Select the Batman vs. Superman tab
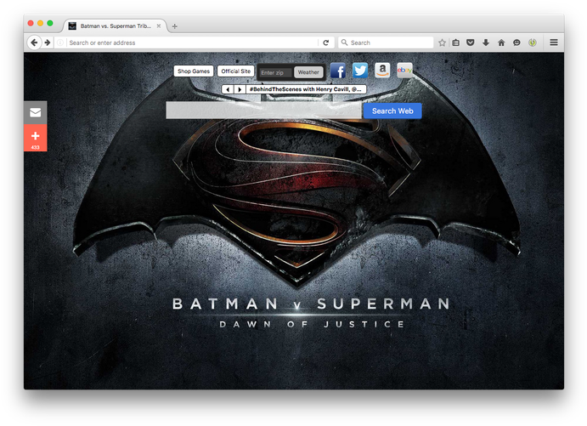This screenshot has height=426, width=587. (x=115, y=26)
